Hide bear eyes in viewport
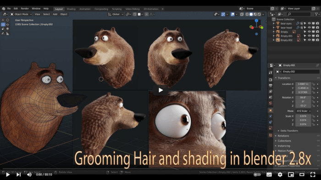321x180 pixels. click(309, 23)
